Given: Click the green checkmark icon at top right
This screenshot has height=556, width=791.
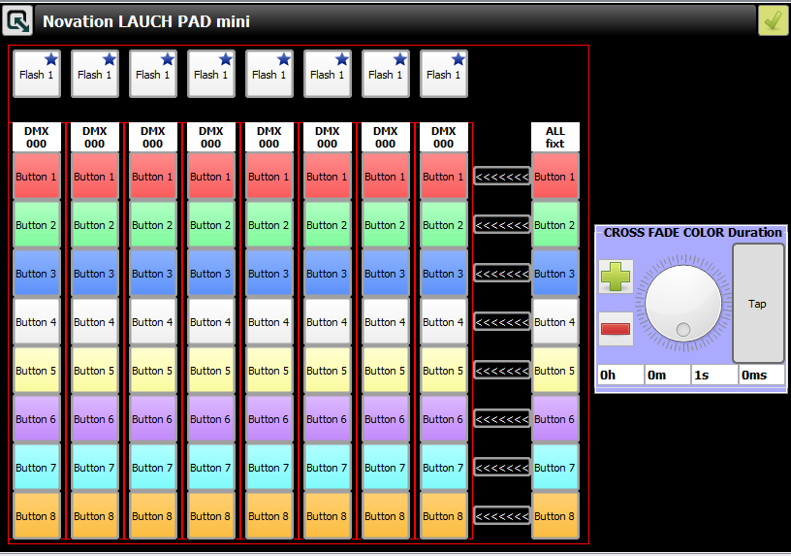Looking at the screenshot, I should point(773,20).
